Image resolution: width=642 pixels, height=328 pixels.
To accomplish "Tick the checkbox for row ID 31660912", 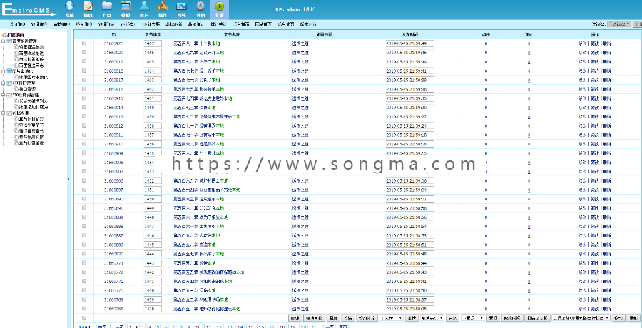I will pos(84,125).
